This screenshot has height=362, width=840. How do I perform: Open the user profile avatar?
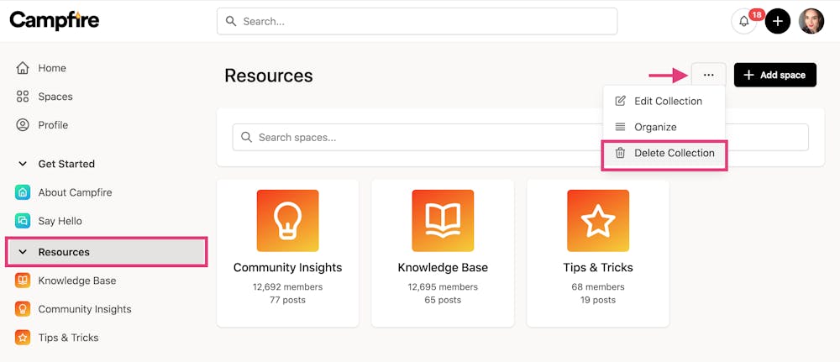[811, 22]
